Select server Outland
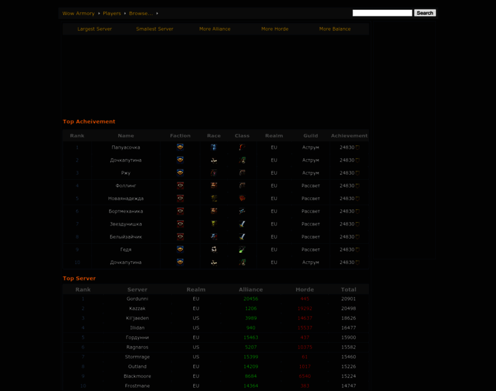 [137, 366]
